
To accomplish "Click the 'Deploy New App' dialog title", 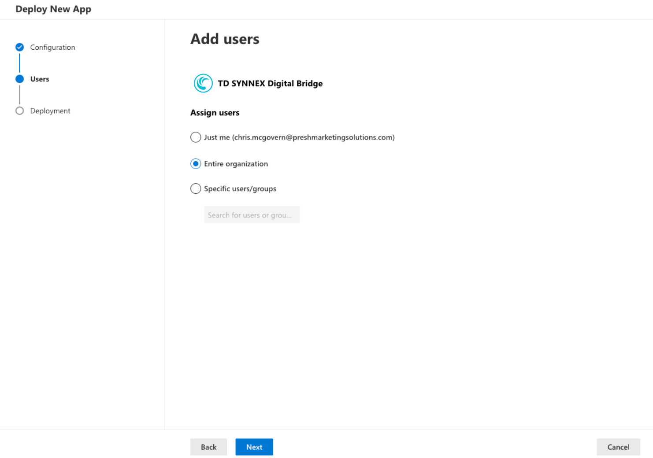I will [x=53, y=9].
